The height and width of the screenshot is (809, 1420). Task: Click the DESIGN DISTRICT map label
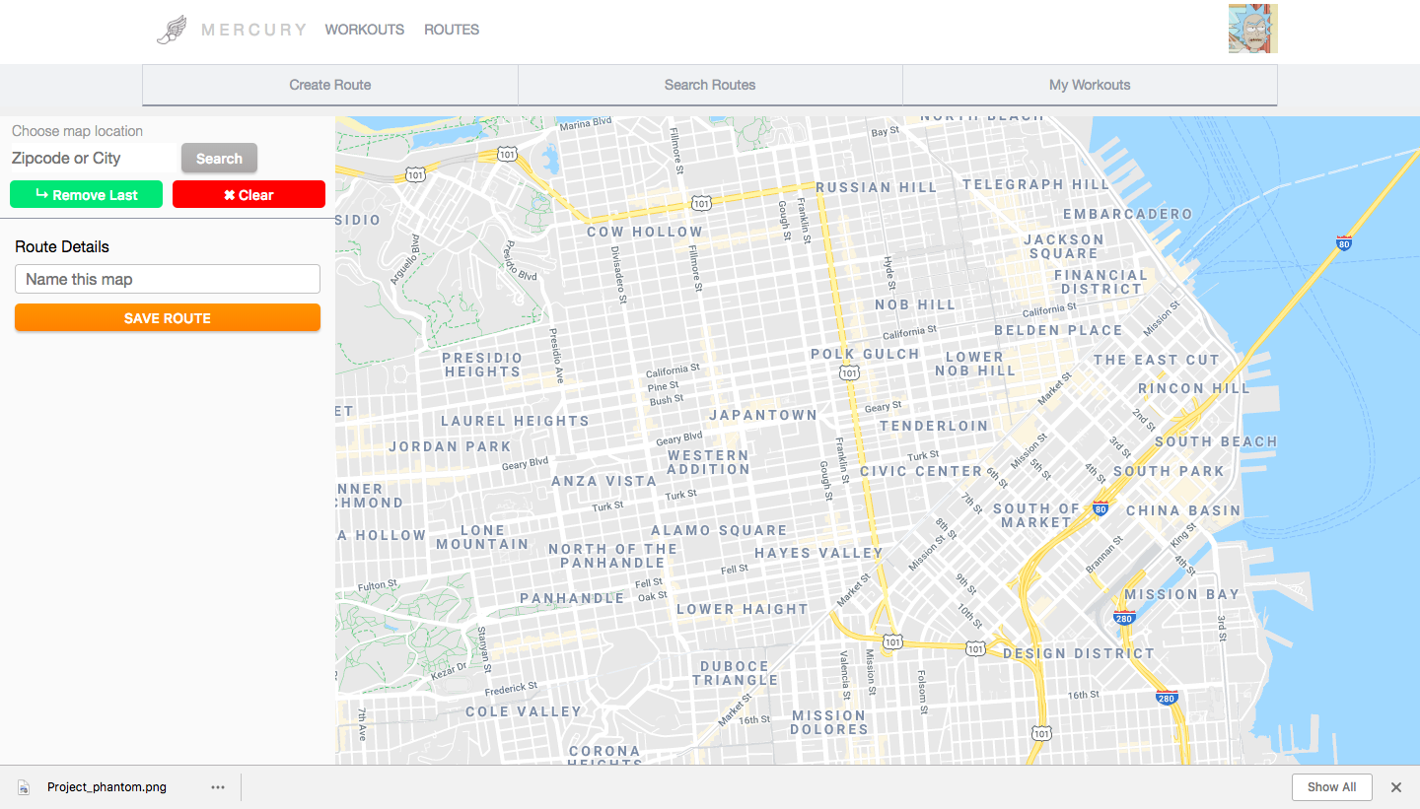click(x=1079, y=653)
